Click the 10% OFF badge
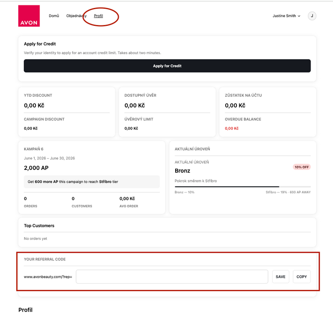The width and height of the screenshot is (333, 319). tap(301, 167)
